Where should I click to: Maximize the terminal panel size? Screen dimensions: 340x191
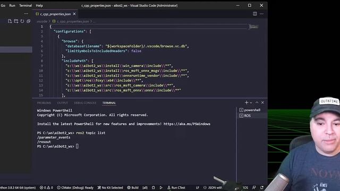click(x=257, y=102)
